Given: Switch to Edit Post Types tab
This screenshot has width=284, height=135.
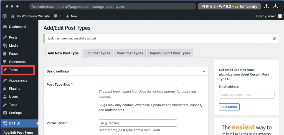Looking at the screenshot, I should coord(98,53).
